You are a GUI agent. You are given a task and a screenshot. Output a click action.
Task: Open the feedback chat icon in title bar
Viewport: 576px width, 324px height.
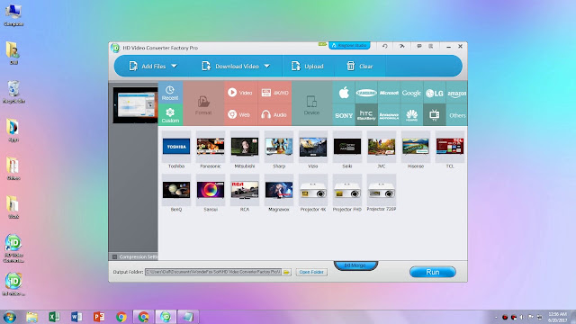[419, 46]
